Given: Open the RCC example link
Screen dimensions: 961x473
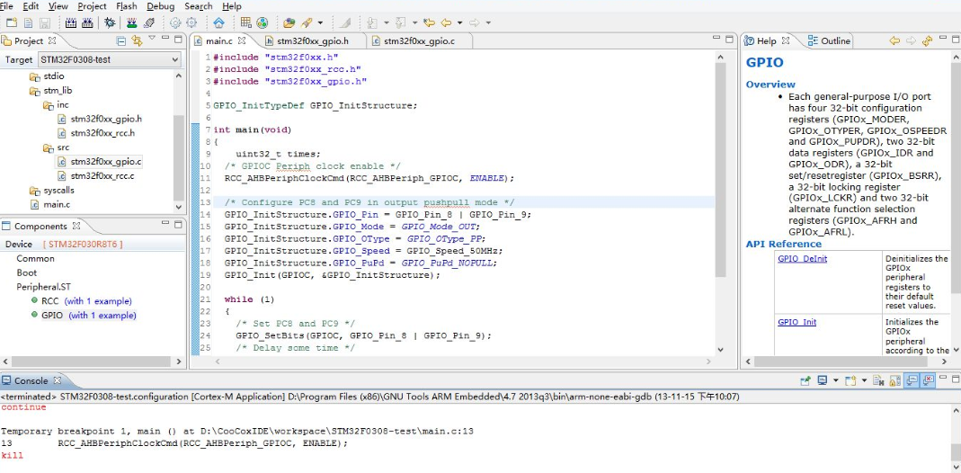Looking at the screenshot, I should [x=97, y=301].
